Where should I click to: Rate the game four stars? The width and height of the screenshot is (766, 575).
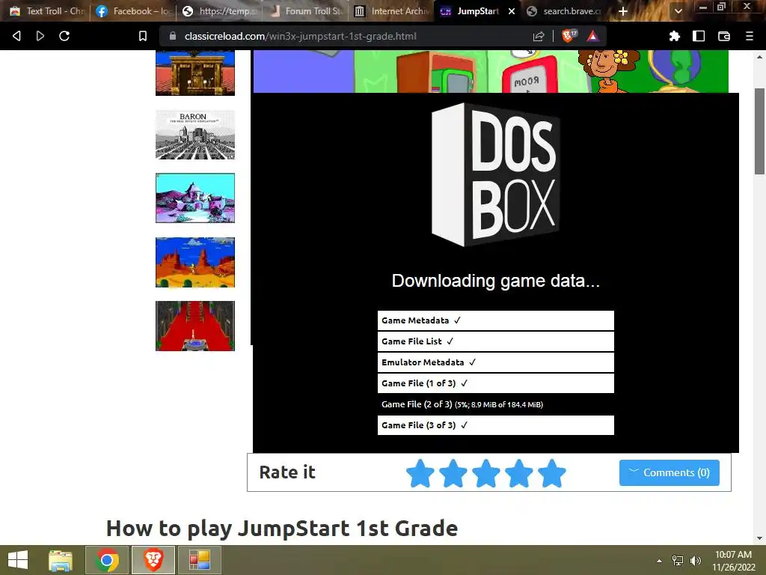tap(519, 473)
